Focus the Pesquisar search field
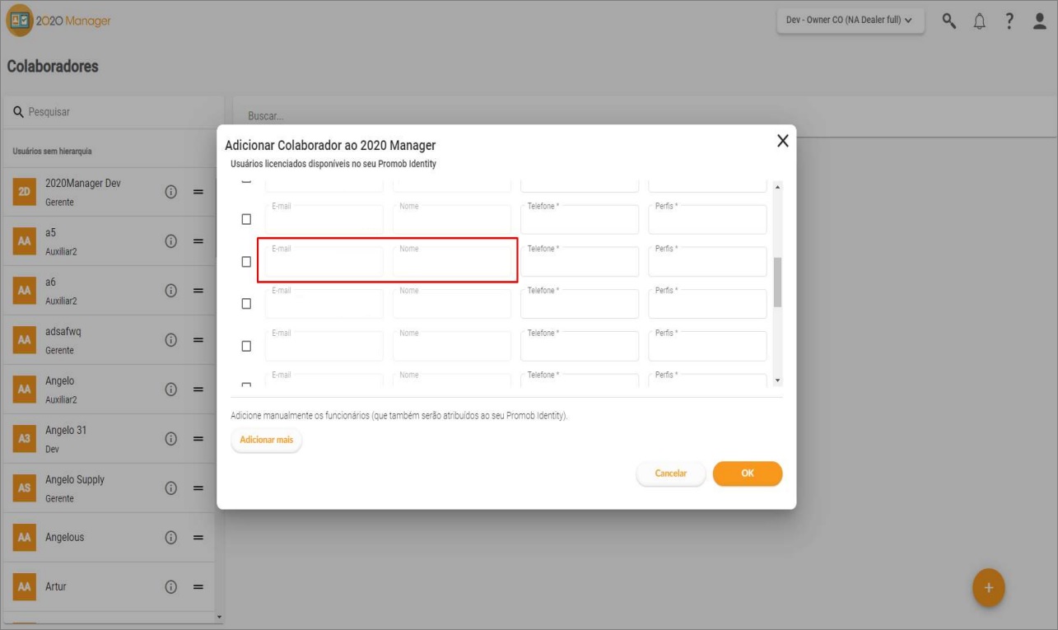The image size is (1058, 630). pyautogui.click(x=114, y=111)
